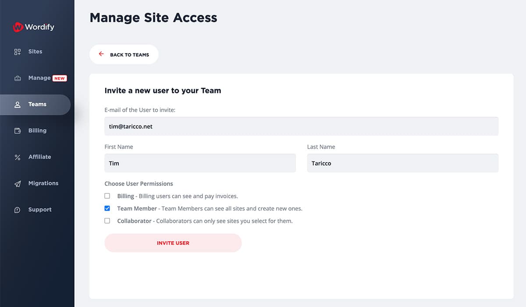Click the Invite User button
526x307 pixels.
tap(173, 243)
